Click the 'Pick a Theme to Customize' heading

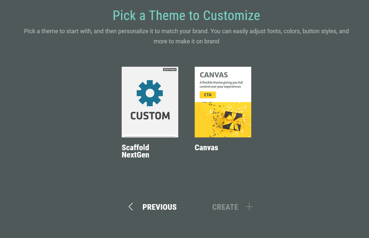pos(186,15)
